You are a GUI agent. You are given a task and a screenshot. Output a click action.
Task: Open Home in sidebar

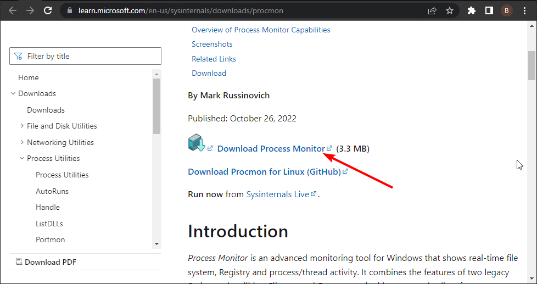(x=29, y=78)
